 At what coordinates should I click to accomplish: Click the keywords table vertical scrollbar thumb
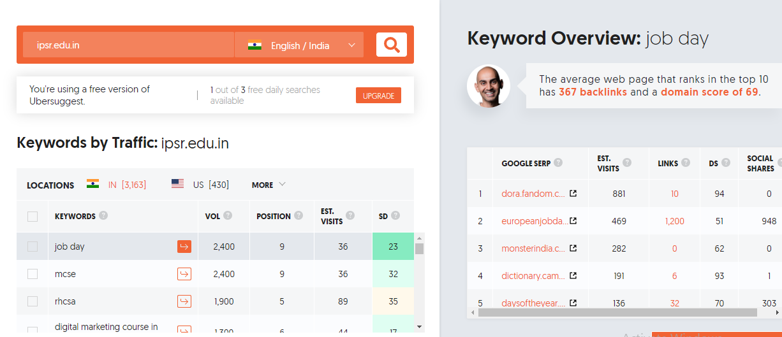(419, 248)
